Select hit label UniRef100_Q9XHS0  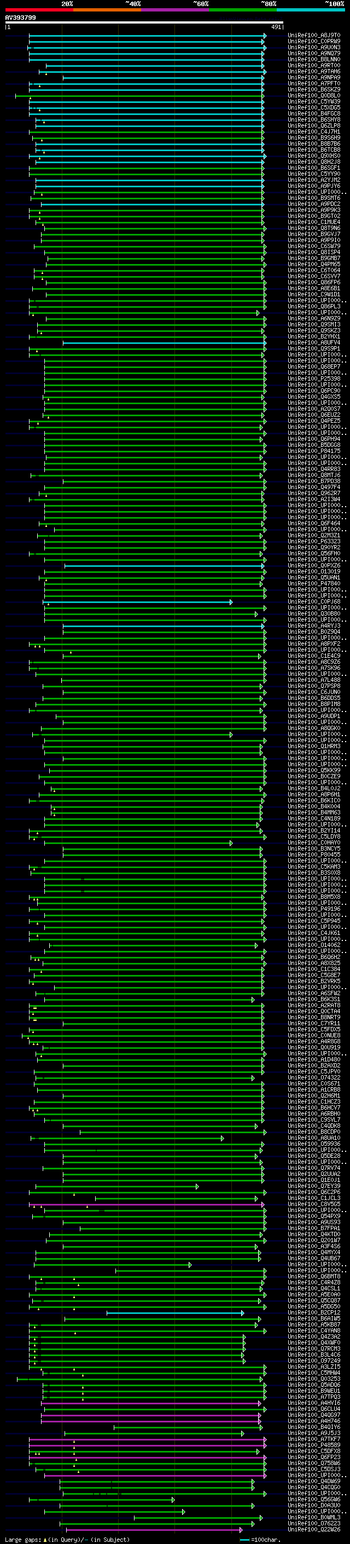tap(314, 156)
